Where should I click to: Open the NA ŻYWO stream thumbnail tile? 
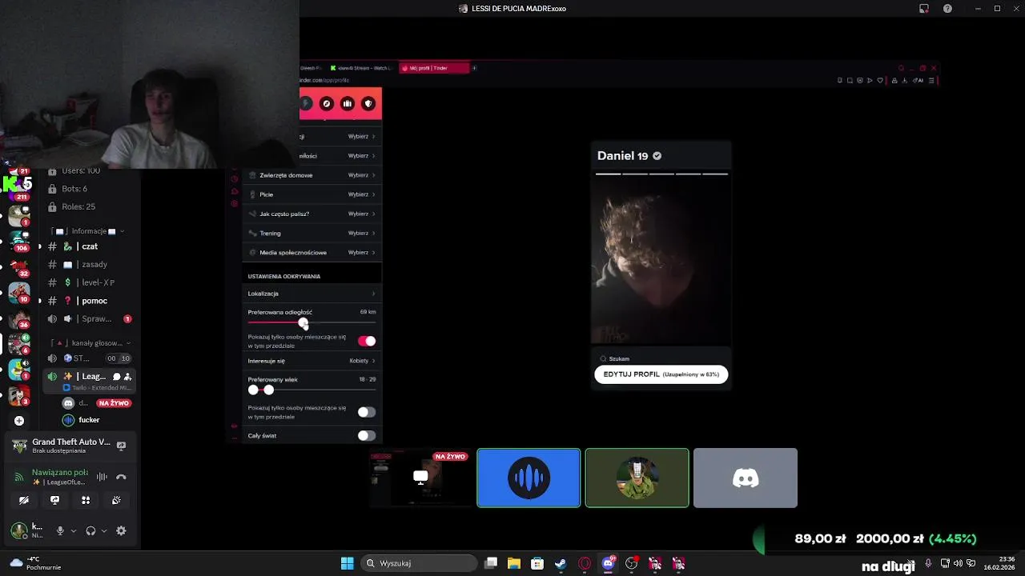420,478
